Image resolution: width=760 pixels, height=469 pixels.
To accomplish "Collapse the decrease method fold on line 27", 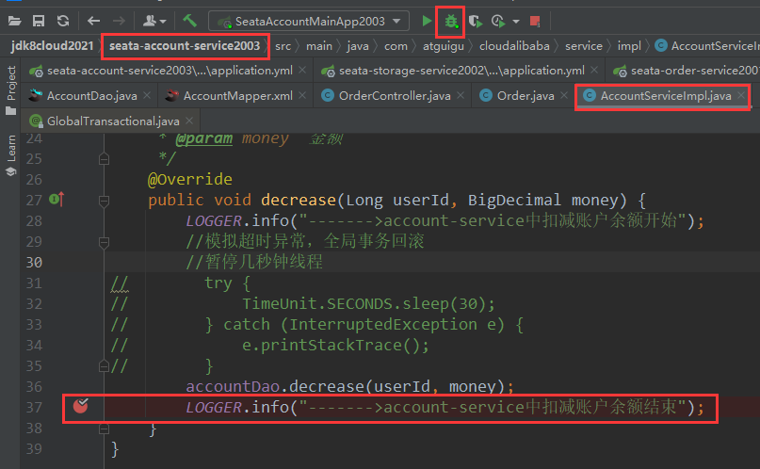I will pos(104,200).
